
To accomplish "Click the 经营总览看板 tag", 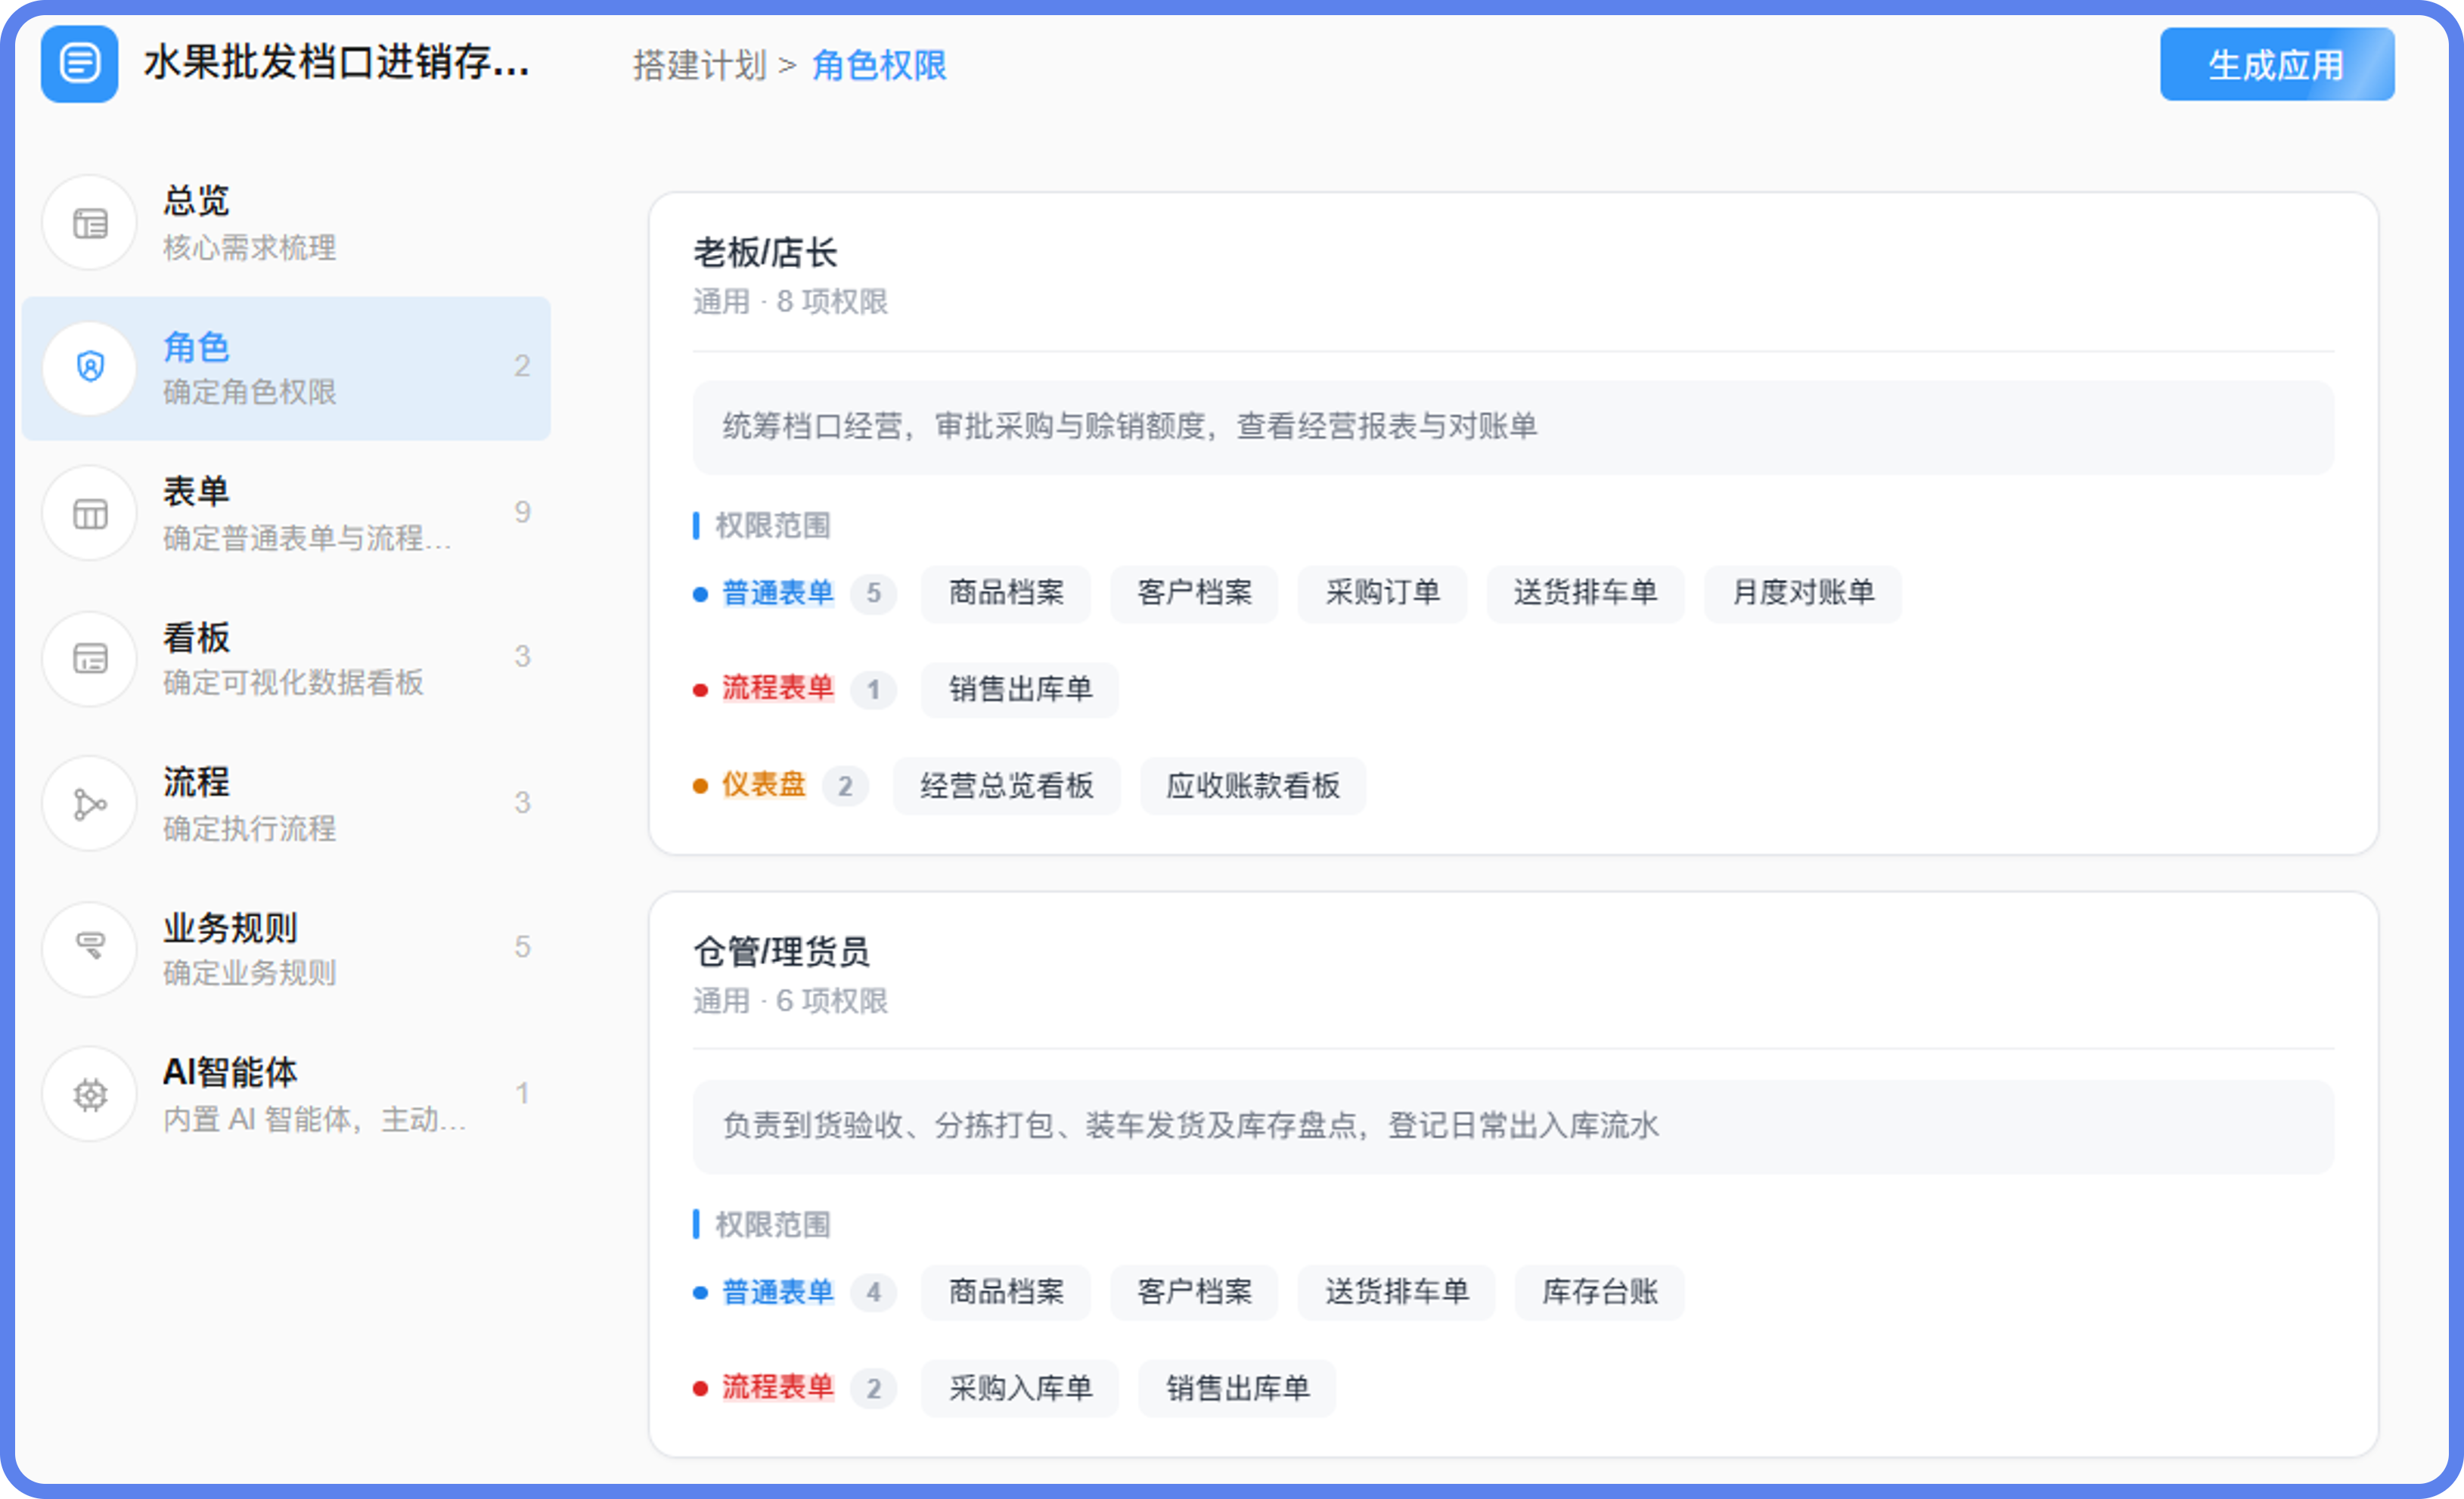I will pos(1006,786).
